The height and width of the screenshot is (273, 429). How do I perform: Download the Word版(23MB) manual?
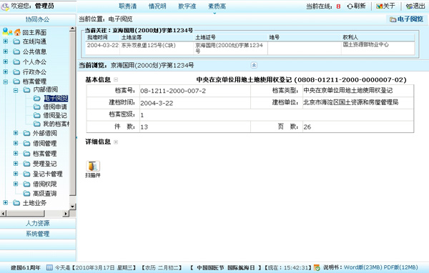(363, 267)
